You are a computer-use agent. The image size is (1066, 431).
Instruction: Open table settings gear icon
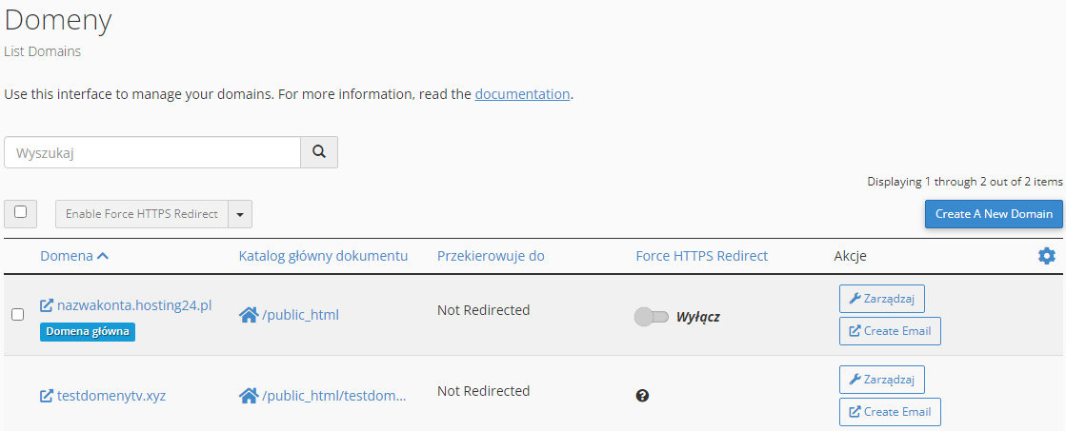(x=1046, y=256)
